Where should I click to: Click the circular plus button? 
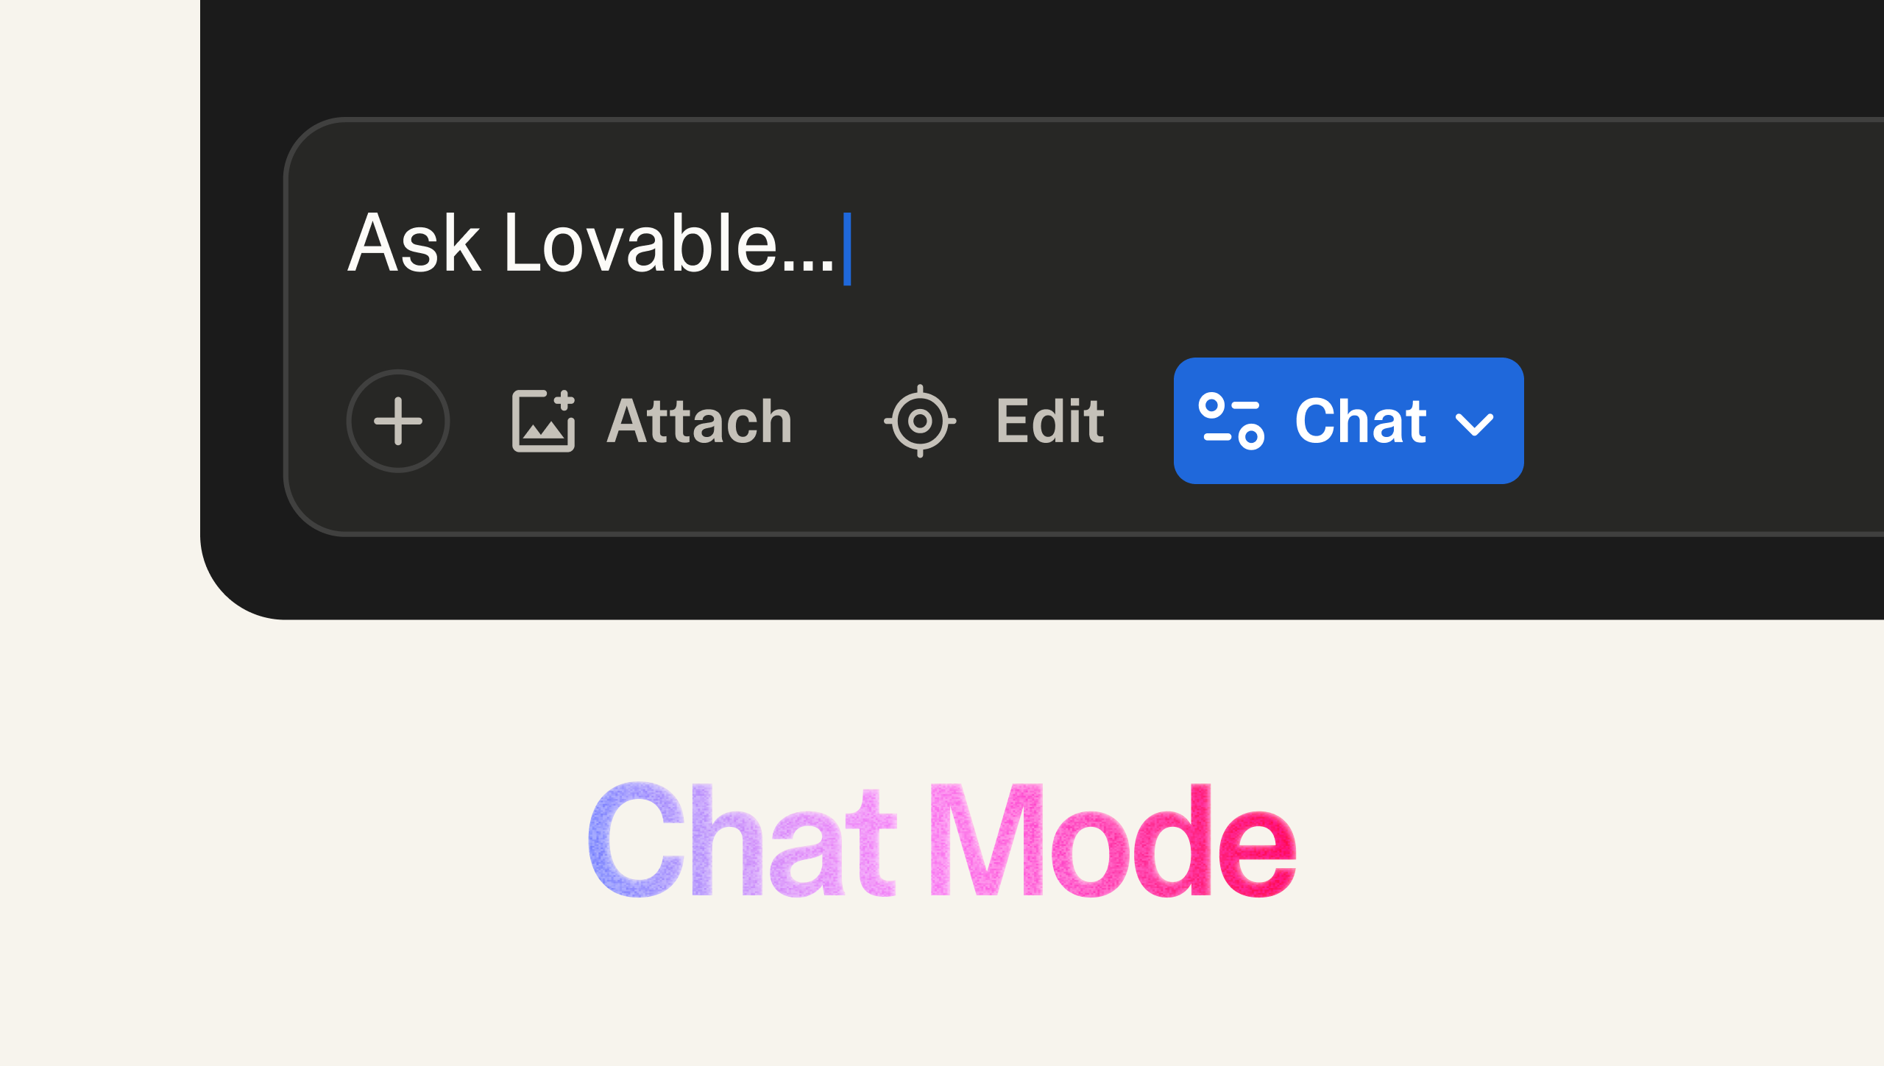click(398, 421)
